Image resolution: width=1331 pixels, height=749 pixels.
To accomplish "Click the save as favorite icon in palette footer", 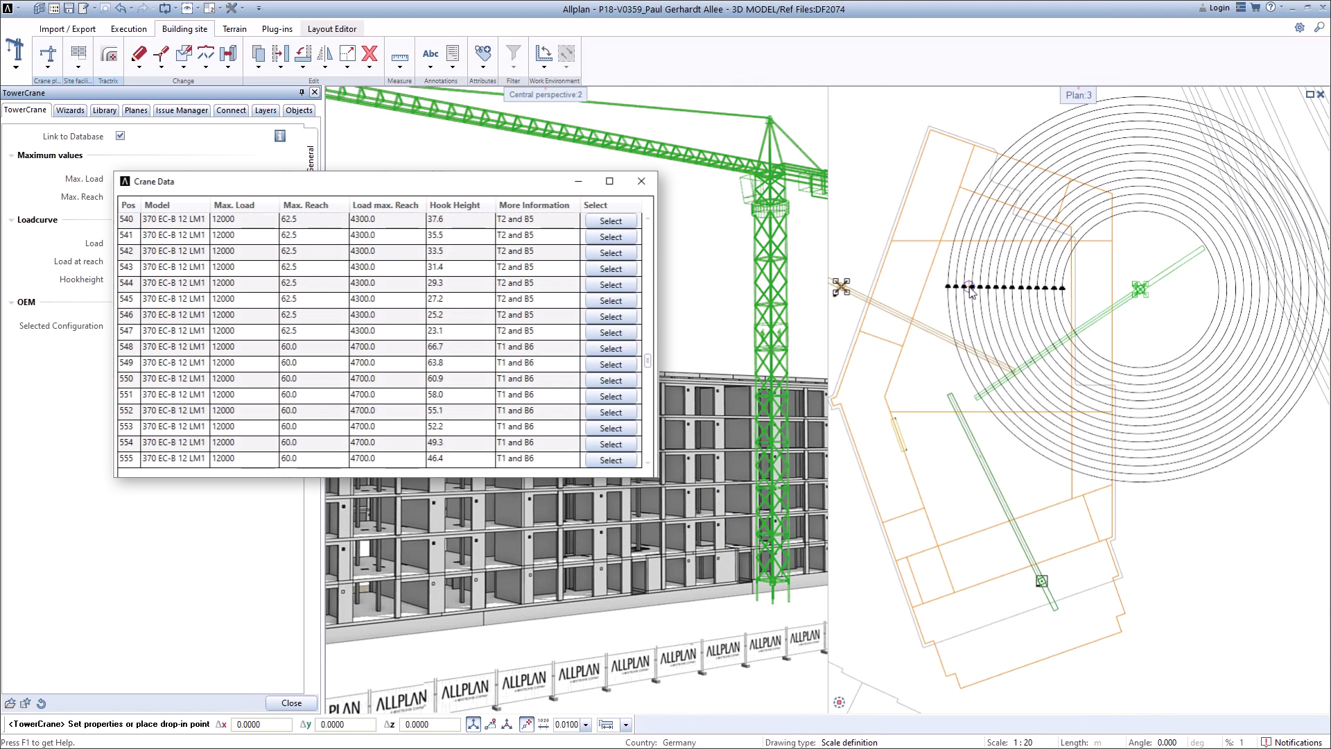I will [26, 703].
